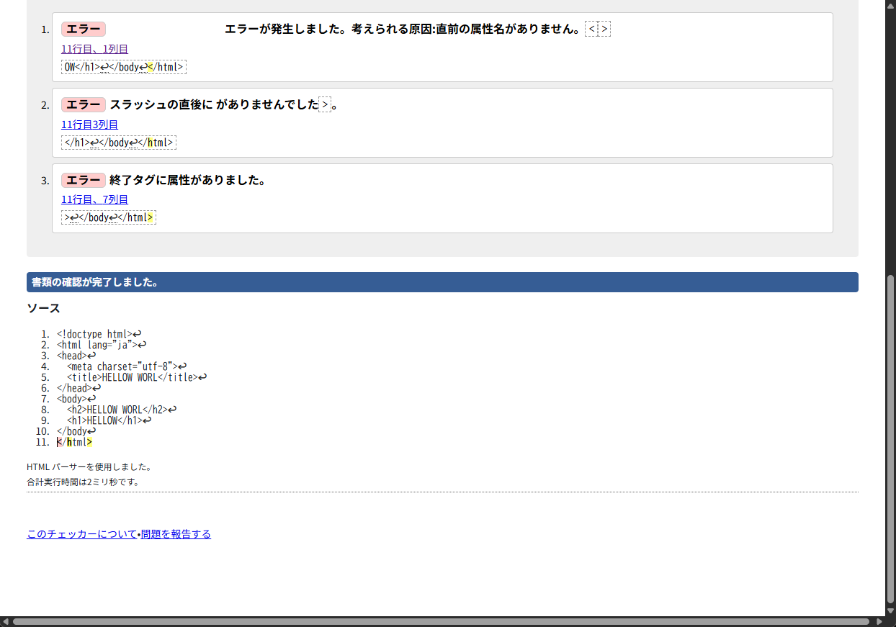Click the second エラー badge
The width and height of the screenshot is (896, 627).
click(83, 104)
